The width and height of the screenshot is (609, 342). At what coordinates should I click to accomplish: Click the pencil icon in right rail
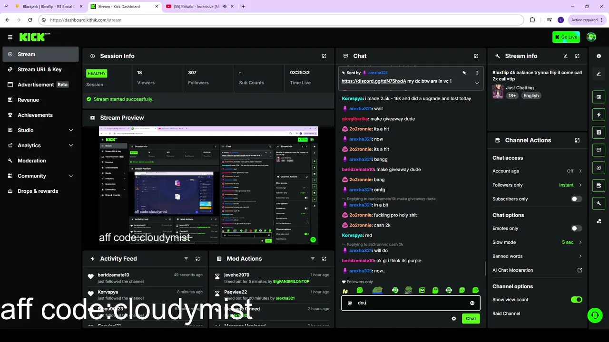tap(599, 74)
